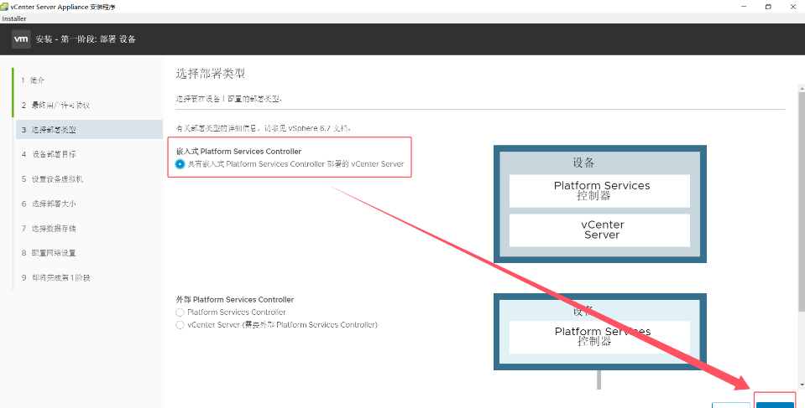Click the vCenter Server box in diagram

[x=599, y=230]
